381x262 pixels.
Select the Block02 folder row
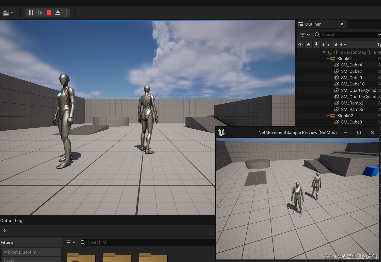339,116
